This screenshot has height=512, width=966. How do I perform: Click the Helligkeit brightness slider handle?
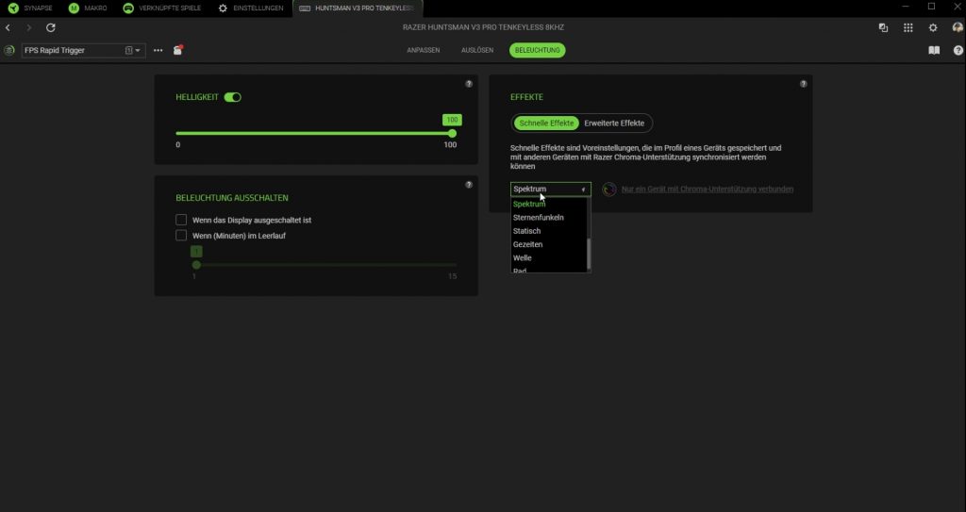tap(452, 133)
